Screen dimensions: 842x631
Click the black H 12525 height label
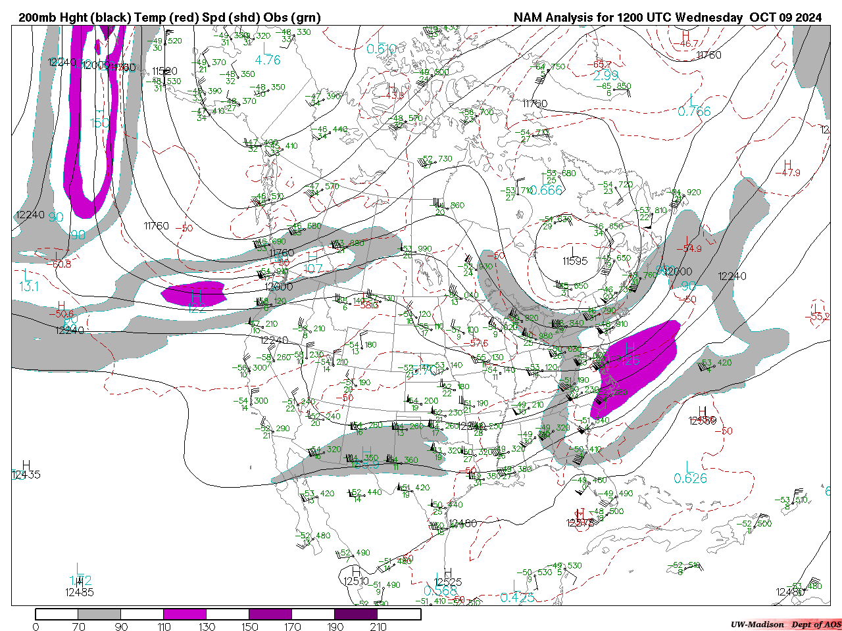[x=448, y=578]
